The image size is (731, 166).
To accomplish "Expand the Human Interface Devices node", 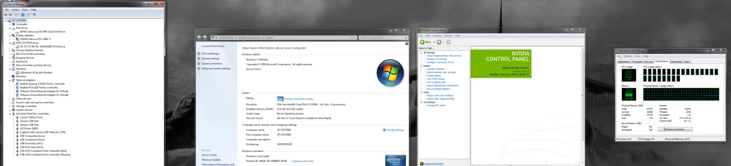I will [10, 50].
